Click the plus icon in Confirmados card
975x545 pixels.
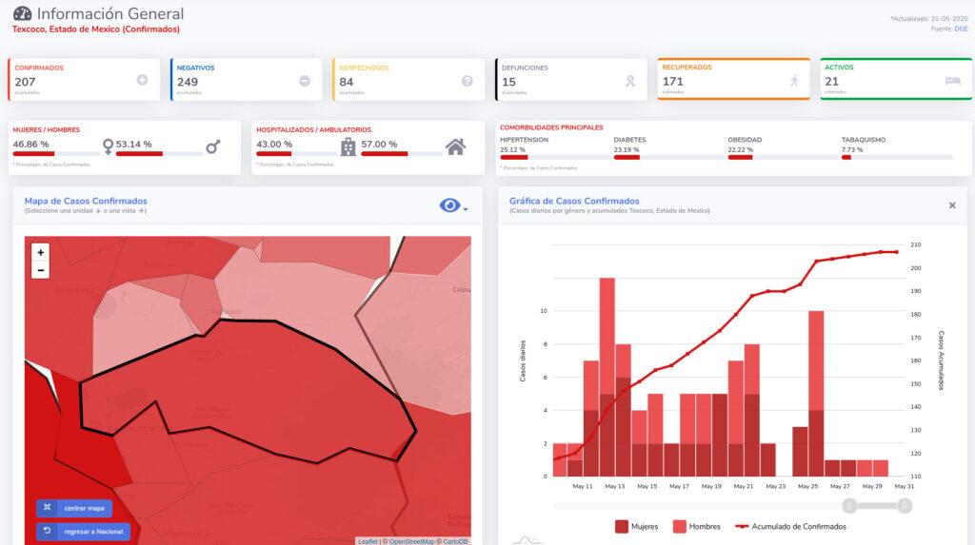coord(143,81)
